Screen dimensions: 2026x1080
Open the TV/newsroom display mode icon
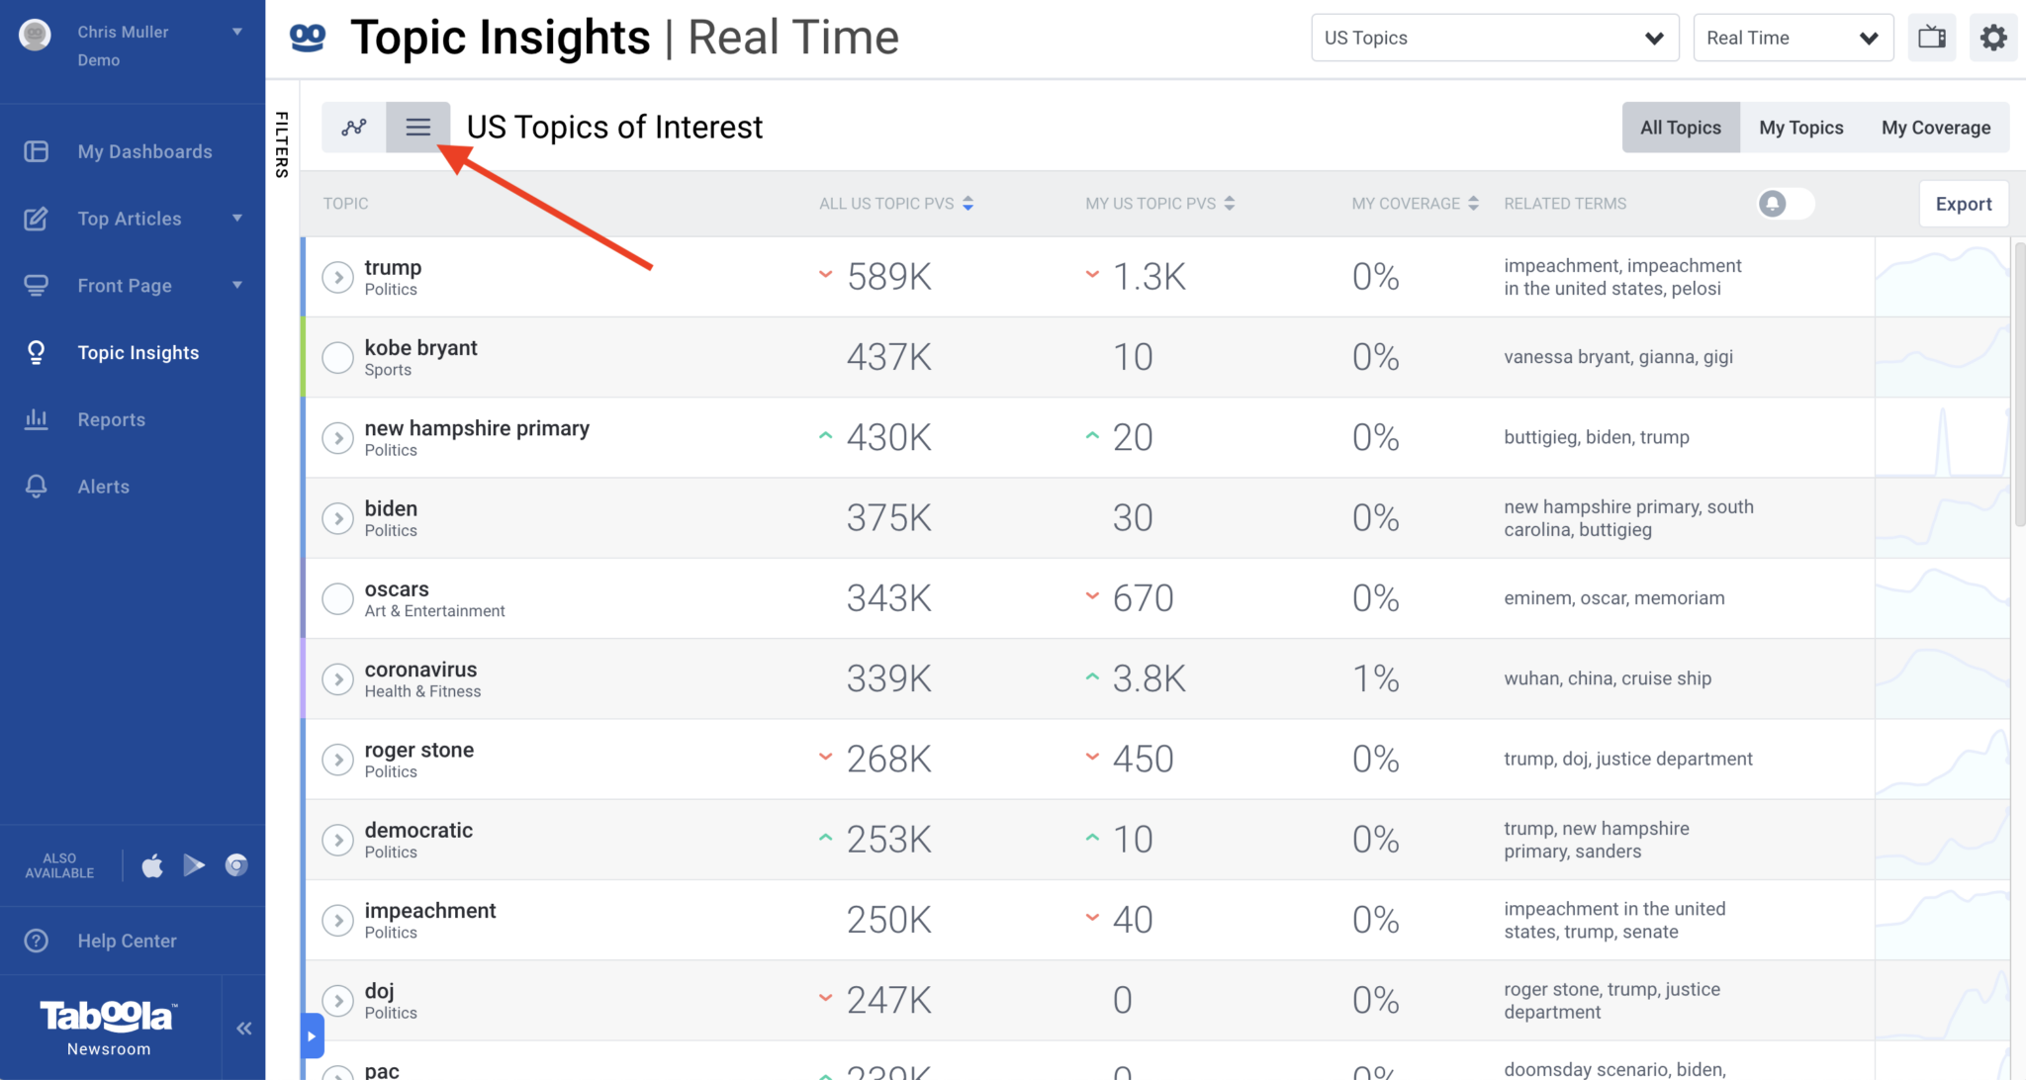(1931, 37)
